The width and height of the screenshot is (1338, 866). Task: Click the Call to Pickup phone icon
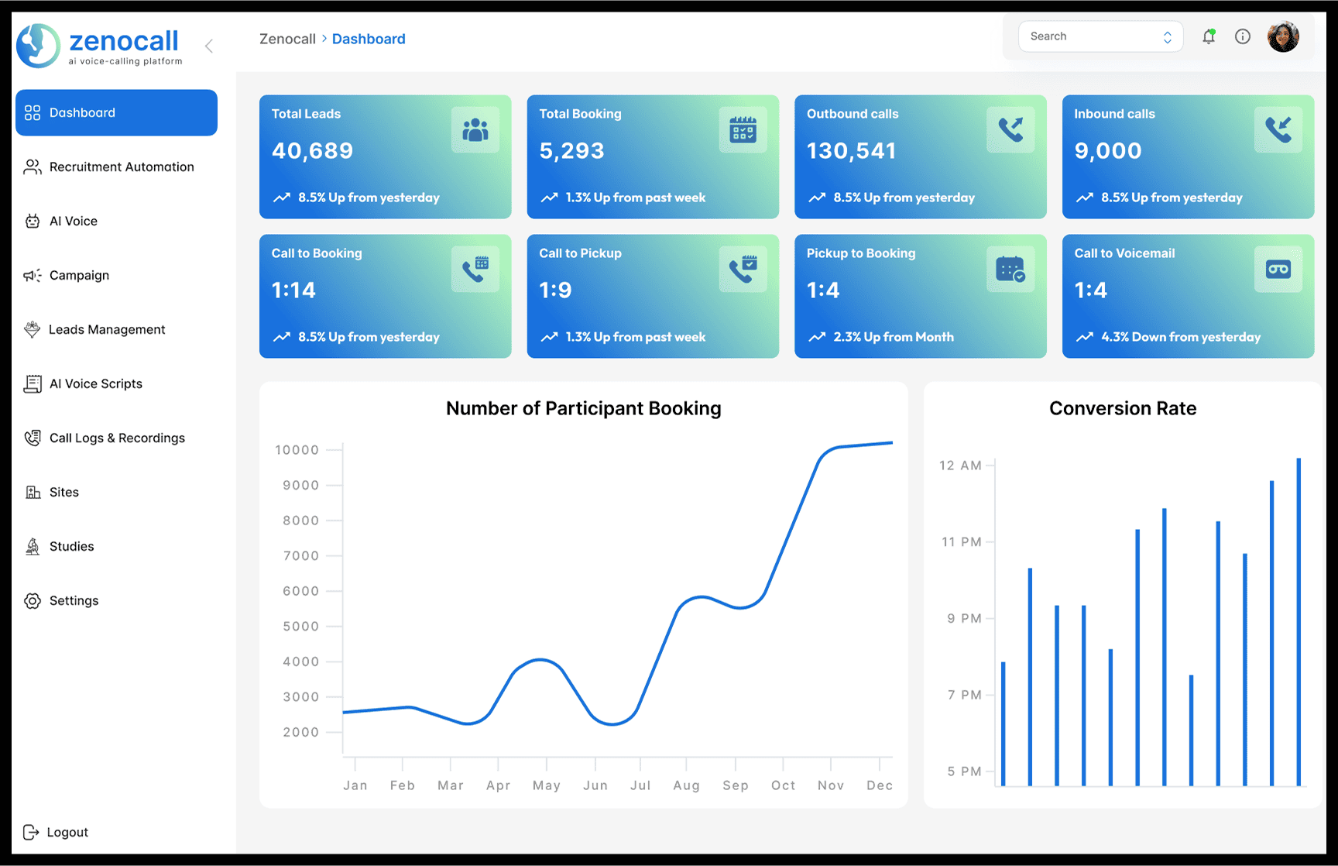[743, 270]
